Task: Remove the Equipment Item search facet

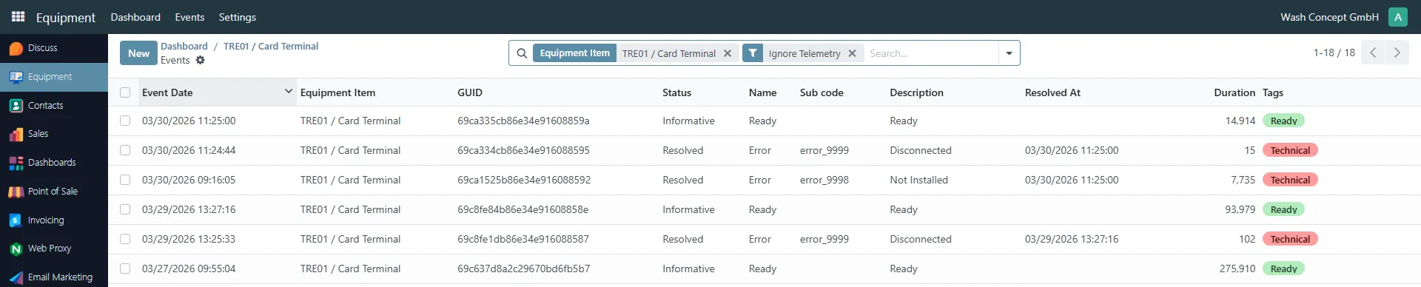Action: (x=728, y=53)
